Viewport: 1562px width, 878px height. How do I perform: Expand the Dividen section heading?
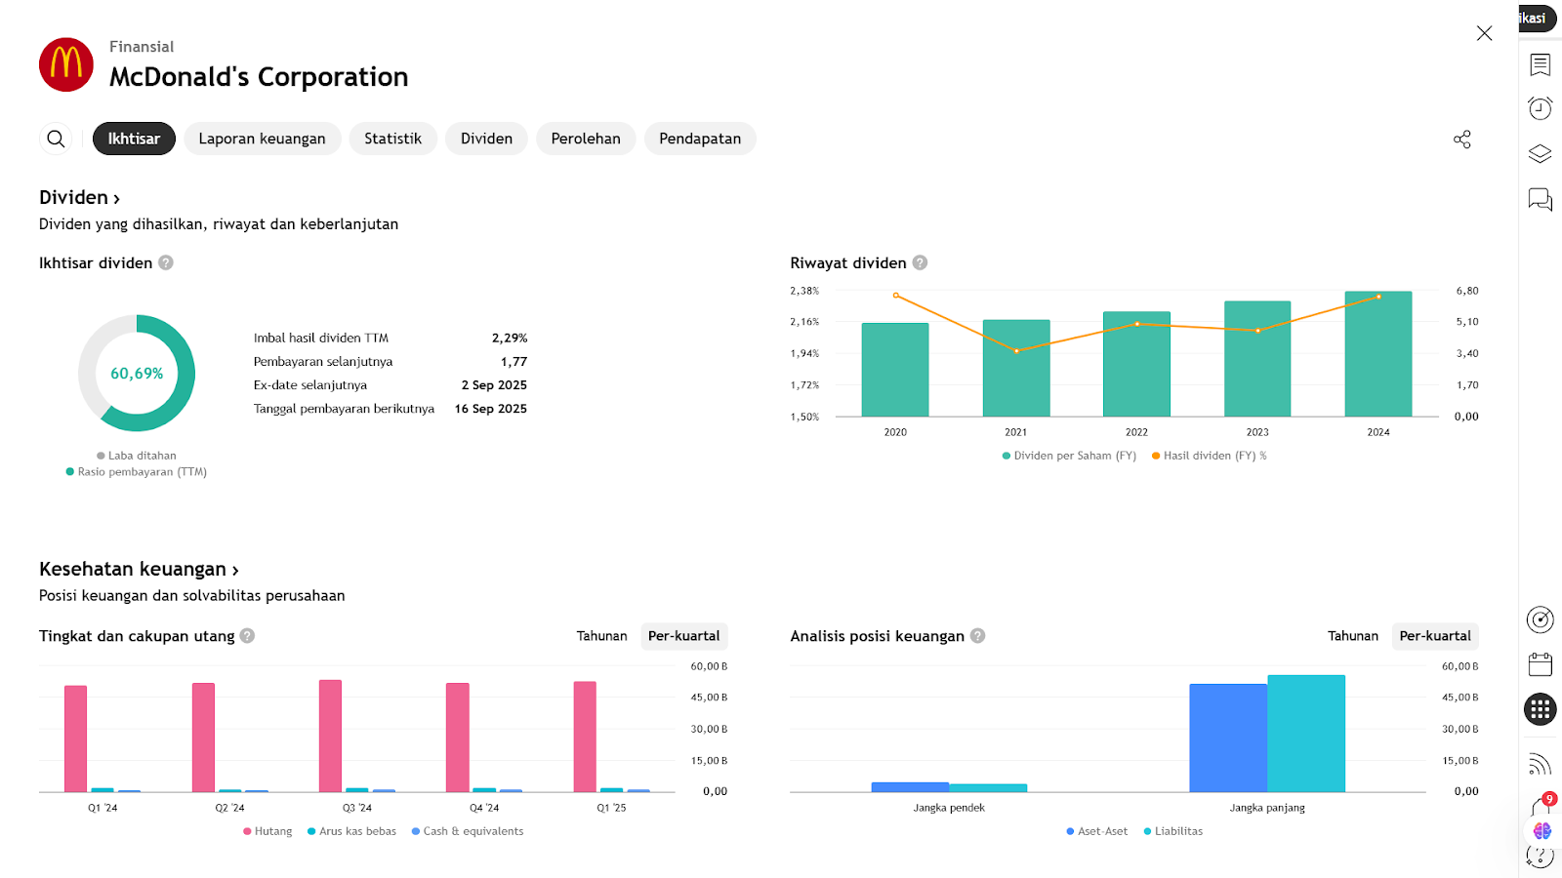79,197
